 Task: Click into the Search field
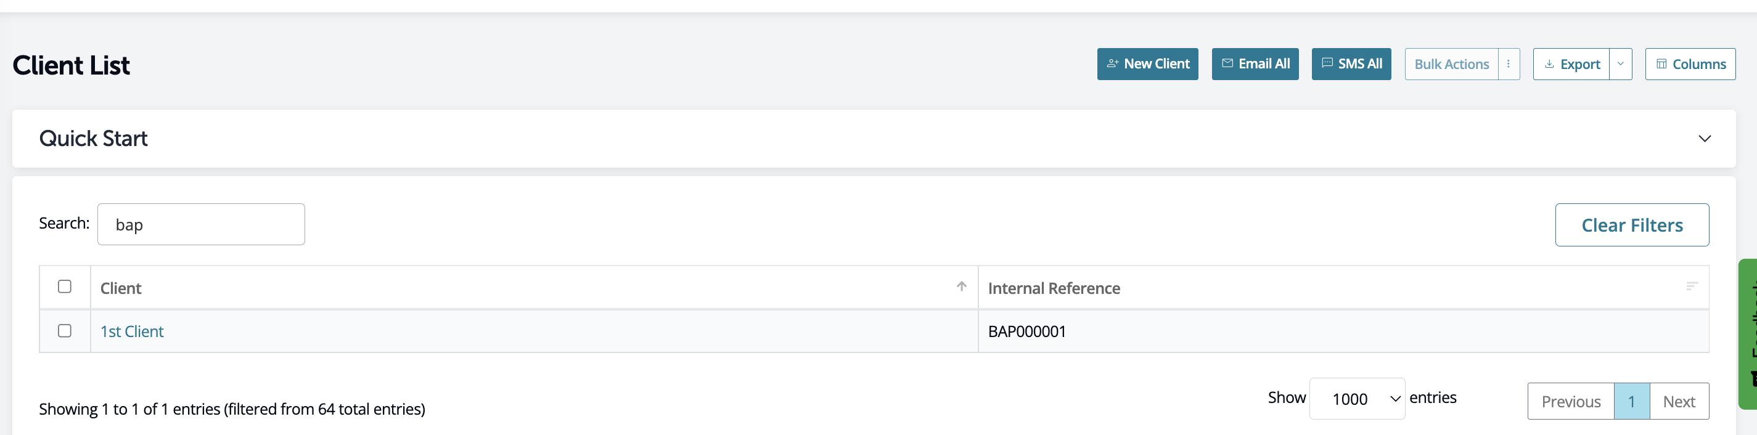pos(200,224)
